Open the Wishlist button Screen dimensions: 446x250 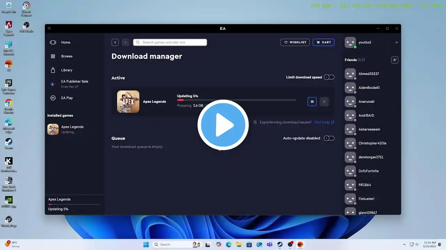(x=295, y=42)
